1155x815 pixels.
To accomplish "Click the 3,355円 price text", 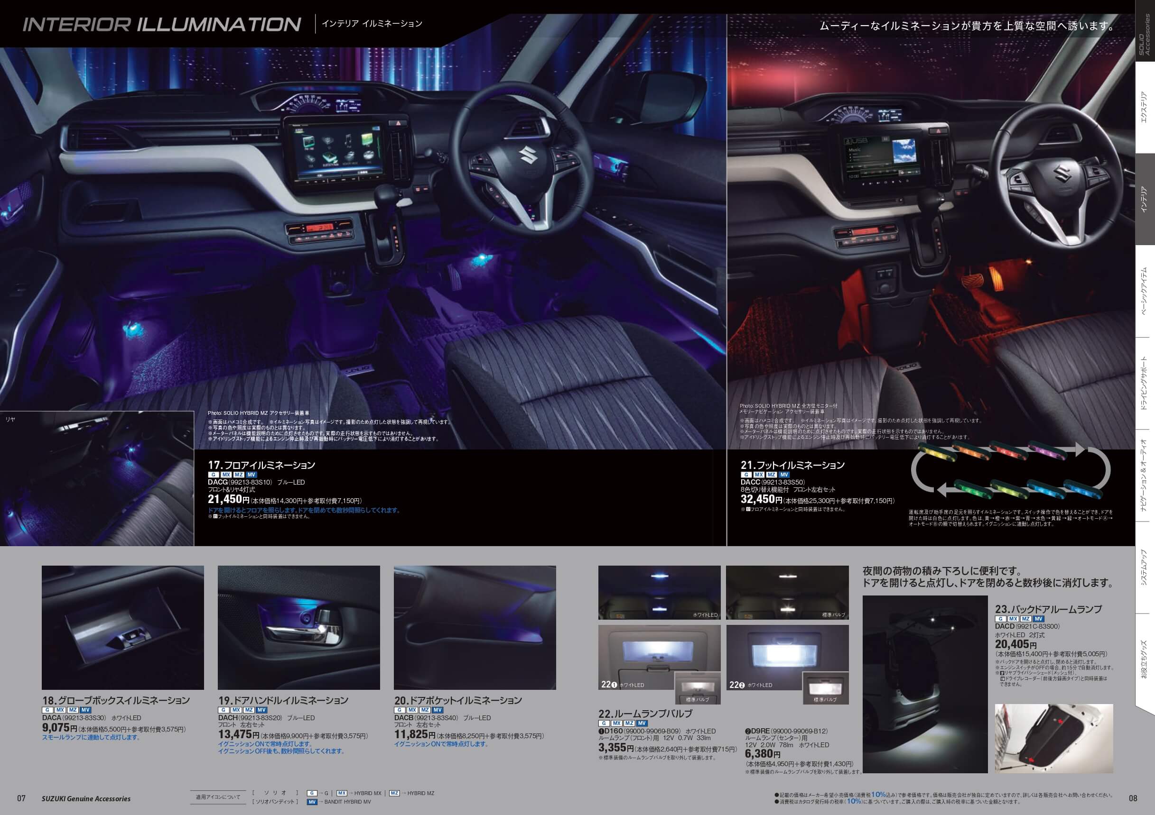I will 616,748.
